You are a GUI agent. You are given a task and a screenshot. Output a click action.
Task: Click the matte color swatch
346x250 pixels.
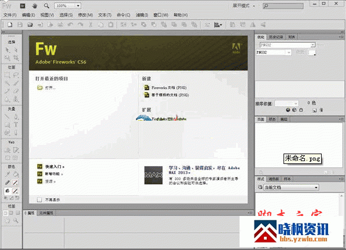[312, 53]
